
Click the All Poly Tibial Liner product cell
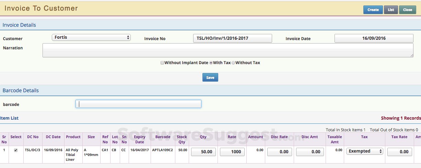tap(72, 155)
